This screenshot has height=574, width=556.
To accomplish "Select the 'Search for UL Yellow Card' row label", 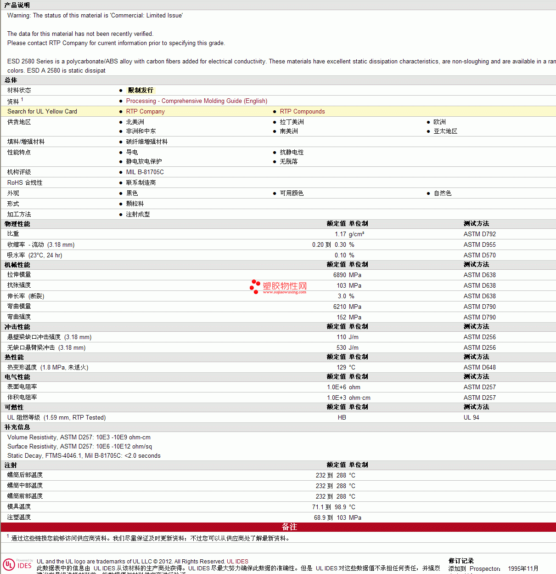I will pyautogui.click(x=42, y=112).
